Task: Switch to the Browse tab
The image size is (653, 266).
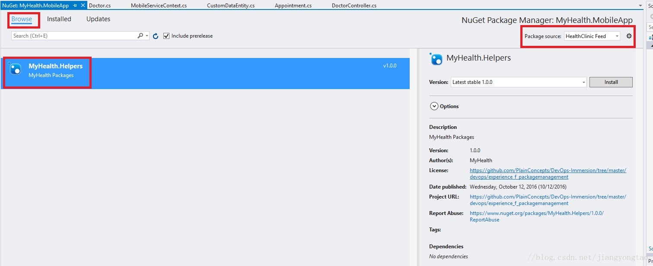Action: (x=22, y=19)
